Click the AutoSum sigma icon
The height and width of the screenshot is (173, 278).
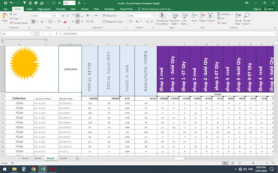(219, 14)
